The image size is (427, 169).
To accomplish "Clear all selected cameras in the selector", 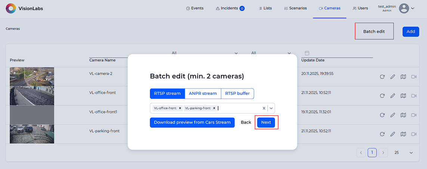I will 264,108.
